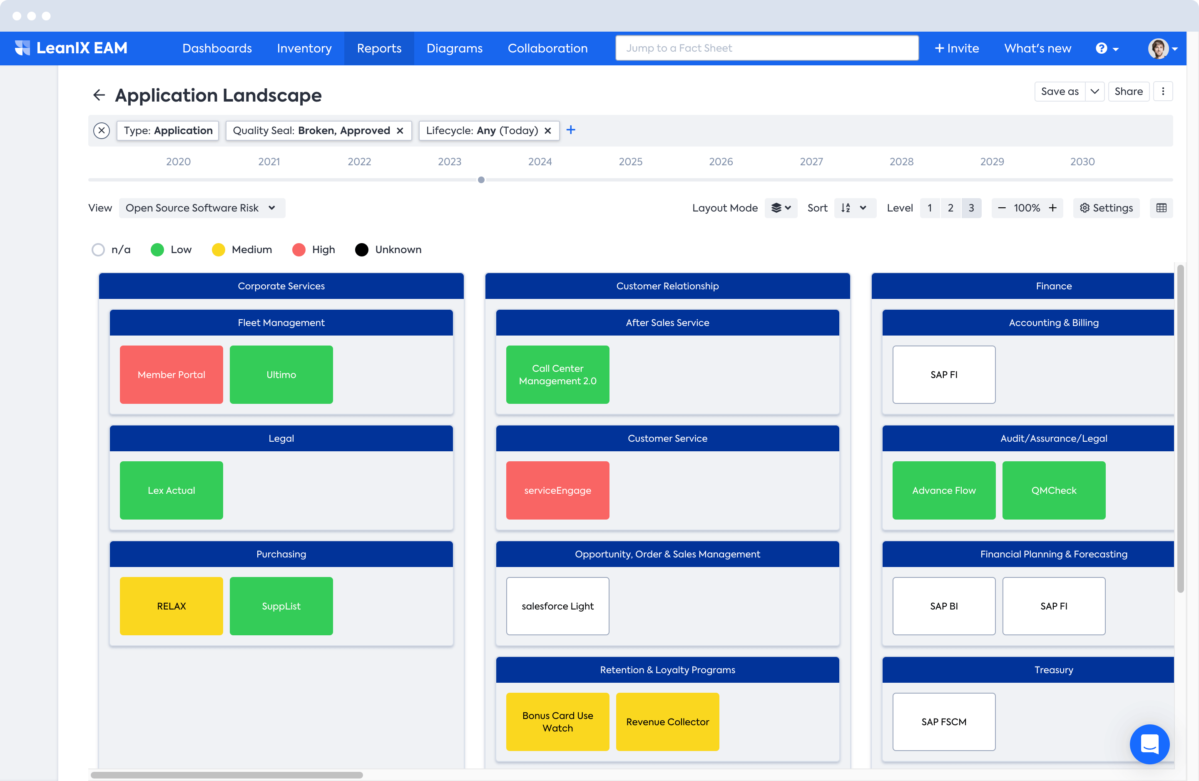Select Level 1
The width and height of the screenshot is (1199, 781).
930,208
